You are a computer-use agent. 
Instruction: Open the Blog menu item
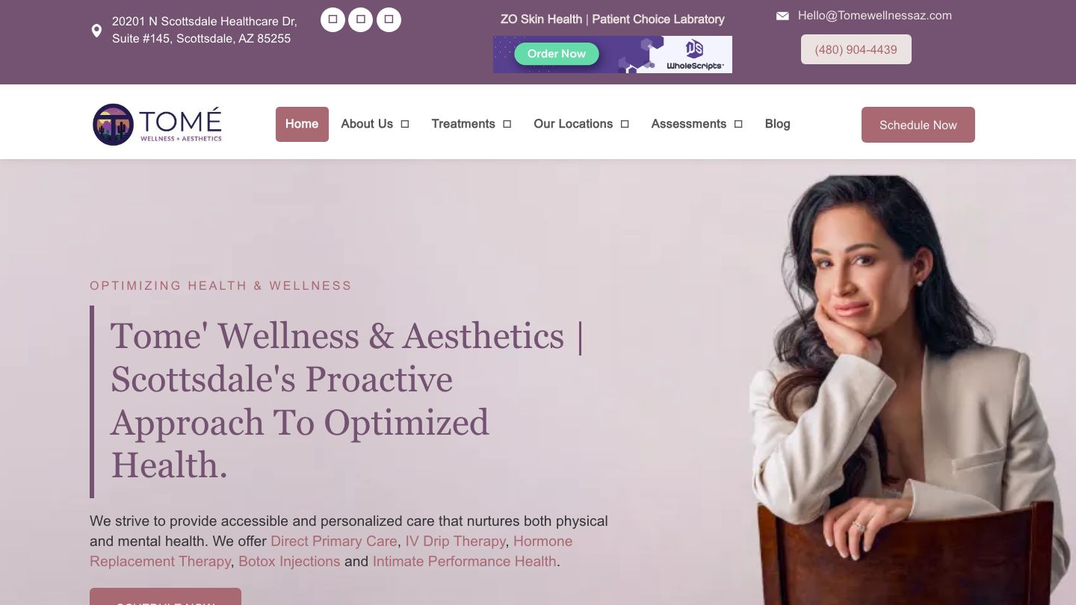coord(777,124)
